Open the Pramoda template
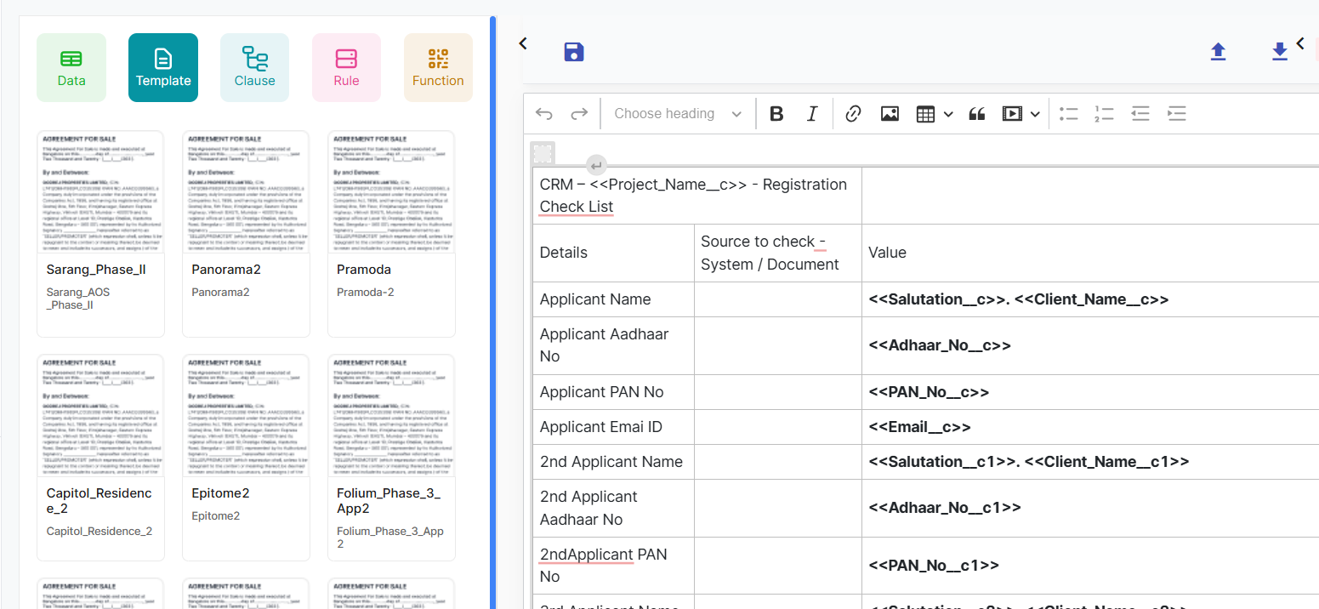 pyautogui.click(x=391, y=234)
